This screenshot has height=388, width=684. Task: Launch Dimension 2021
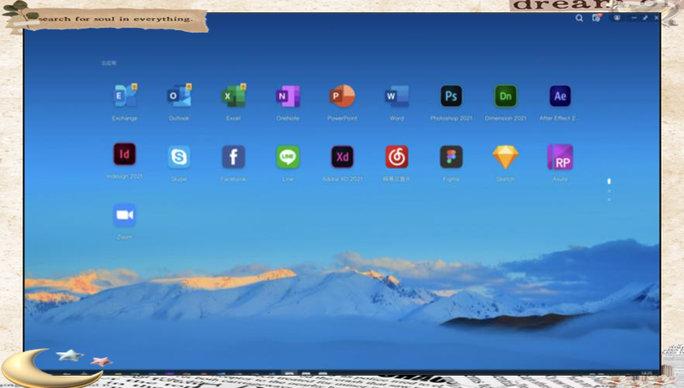point(505,96)
